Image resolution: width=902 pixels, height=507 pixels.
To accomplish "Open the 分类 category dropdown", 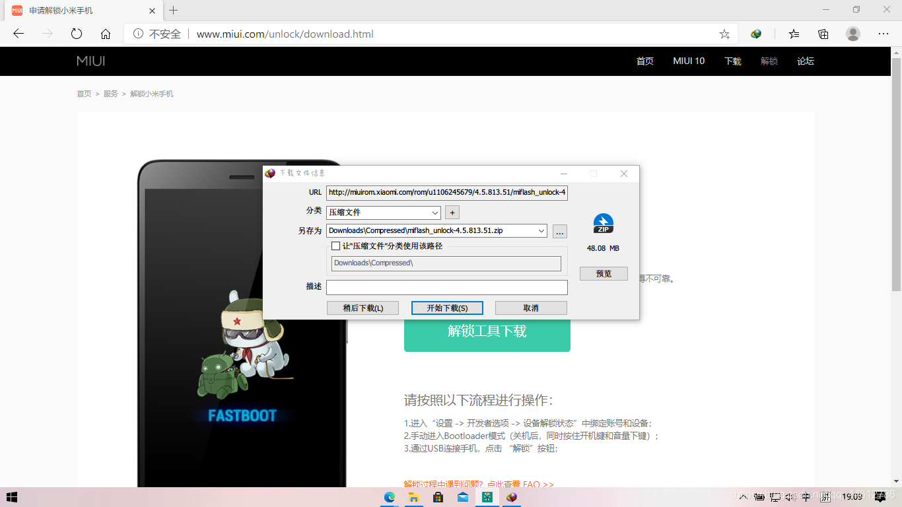I will [x=383, y=213].
